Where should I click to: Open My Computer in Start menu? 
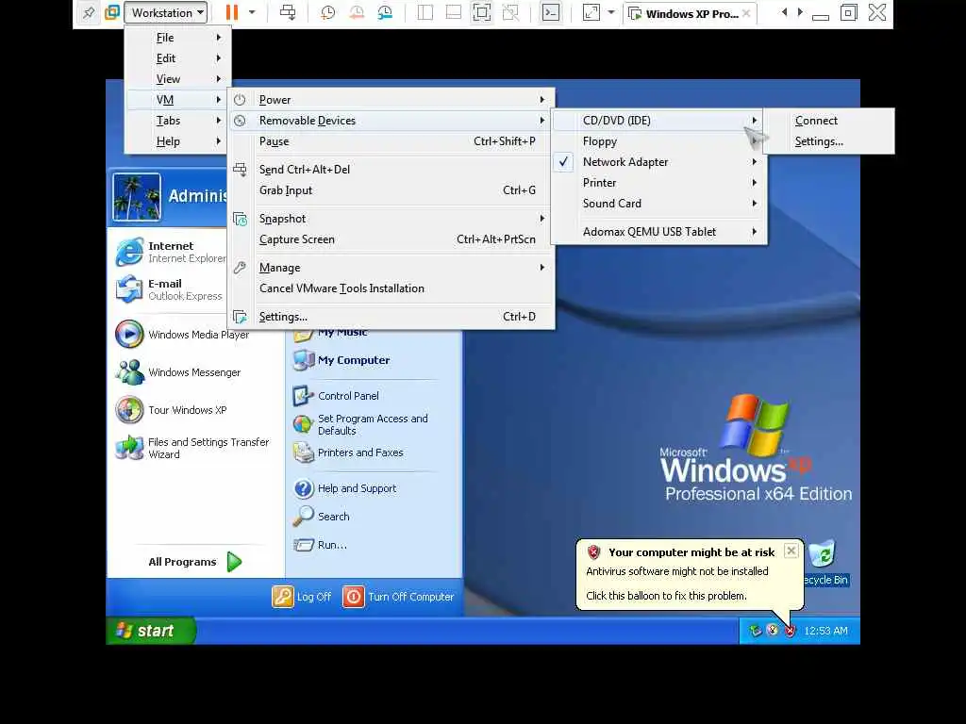pos(341,360)
